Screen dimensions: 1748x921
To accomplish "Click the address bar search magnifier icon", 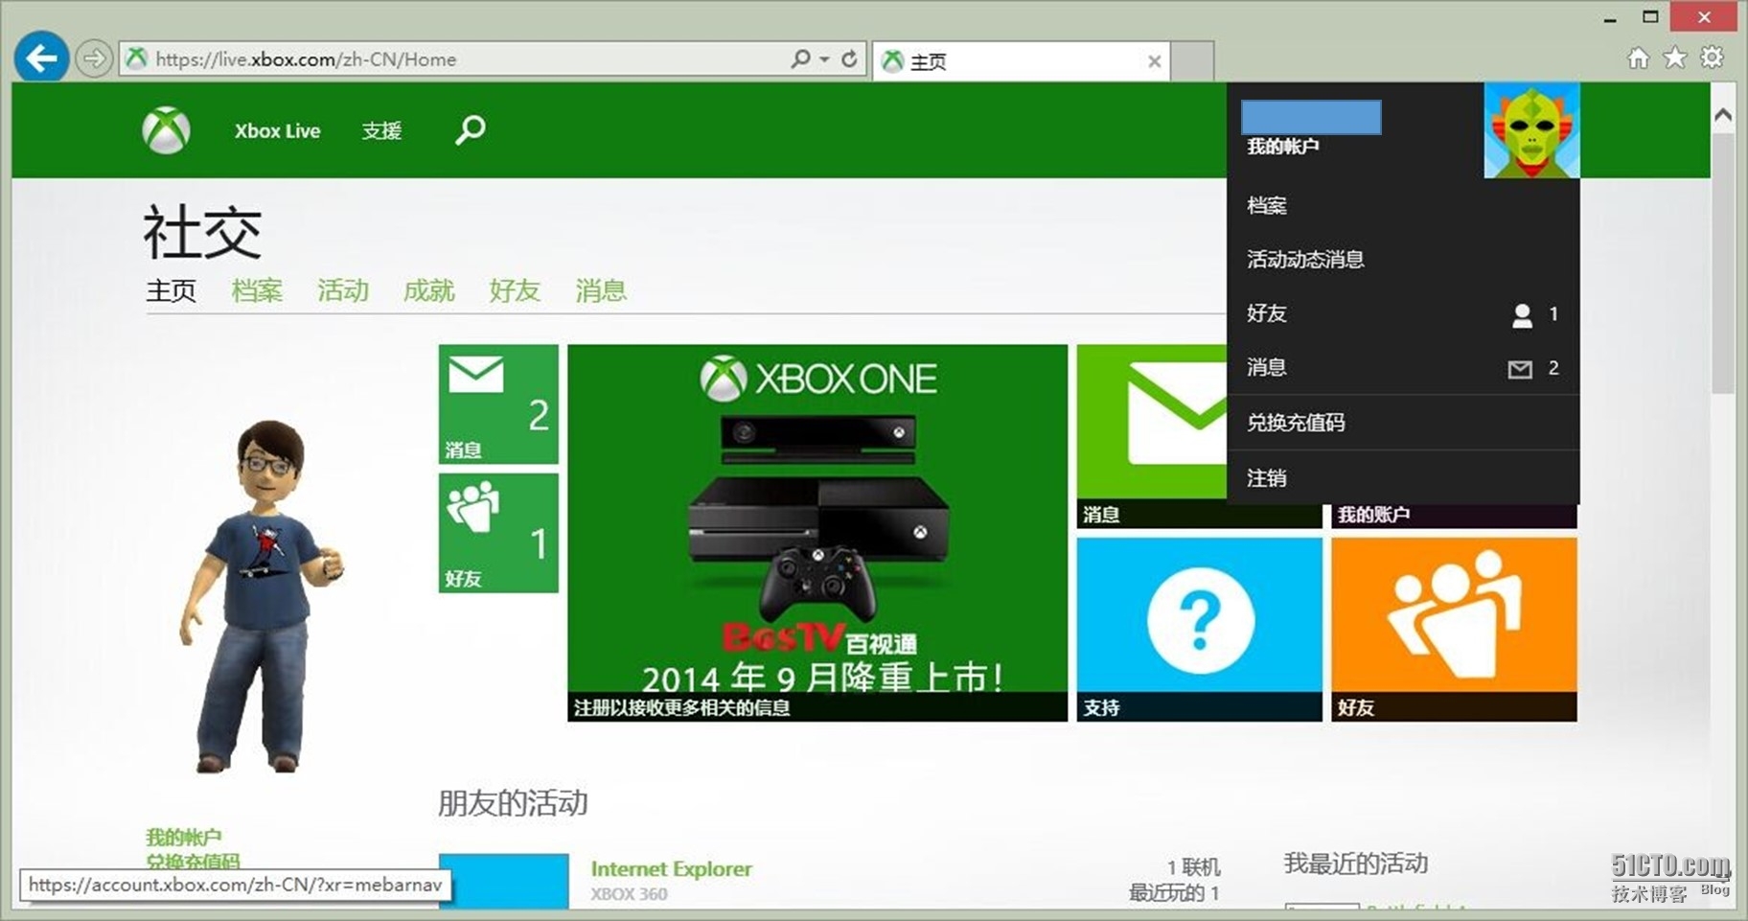I will [800, 58].
